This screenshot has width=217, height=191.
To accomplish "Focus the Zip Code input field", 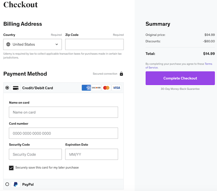I will [94, 44].
